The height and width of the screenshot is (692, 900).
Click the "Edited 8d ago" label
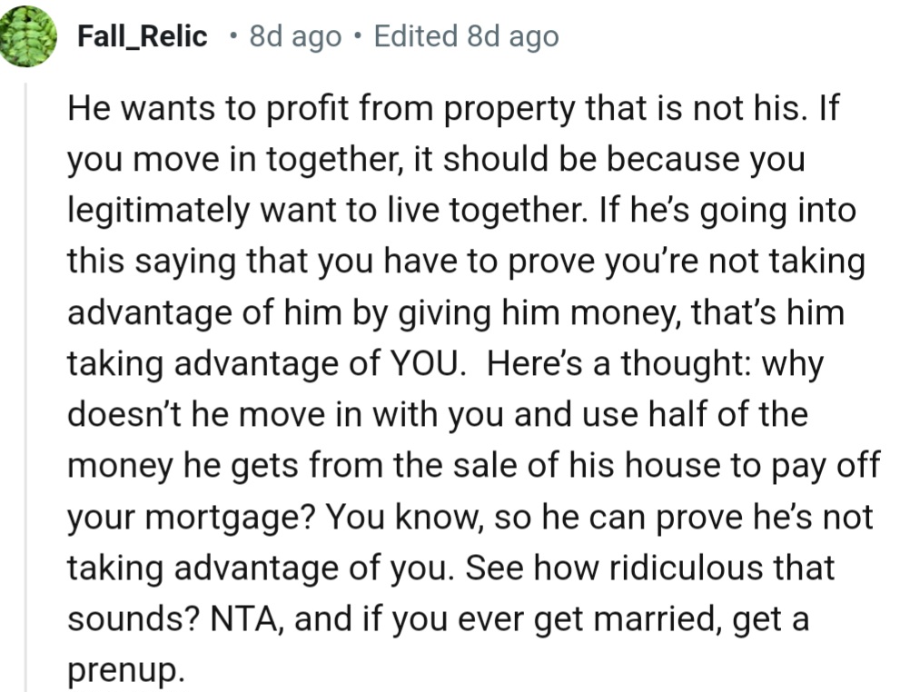pyautogui.click(x=466, y=37)
